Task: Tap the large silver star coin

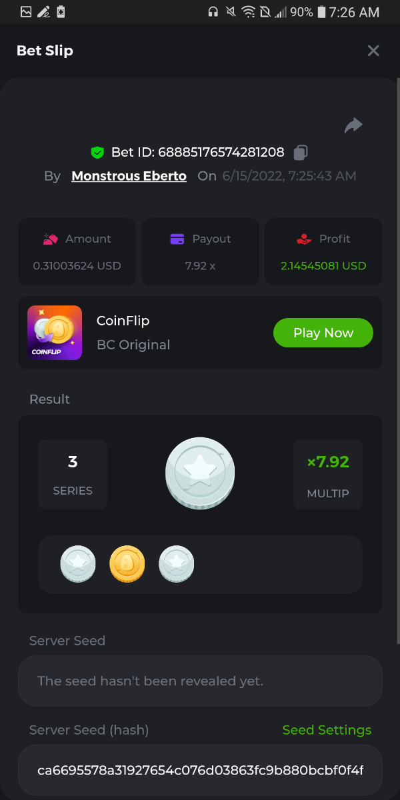Action: [200, 473]
